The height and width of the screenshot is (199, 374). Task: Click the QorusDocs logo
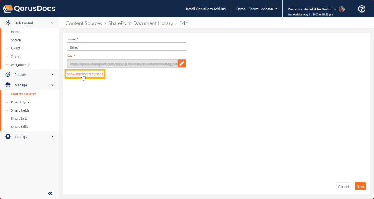tap(29, 9)
